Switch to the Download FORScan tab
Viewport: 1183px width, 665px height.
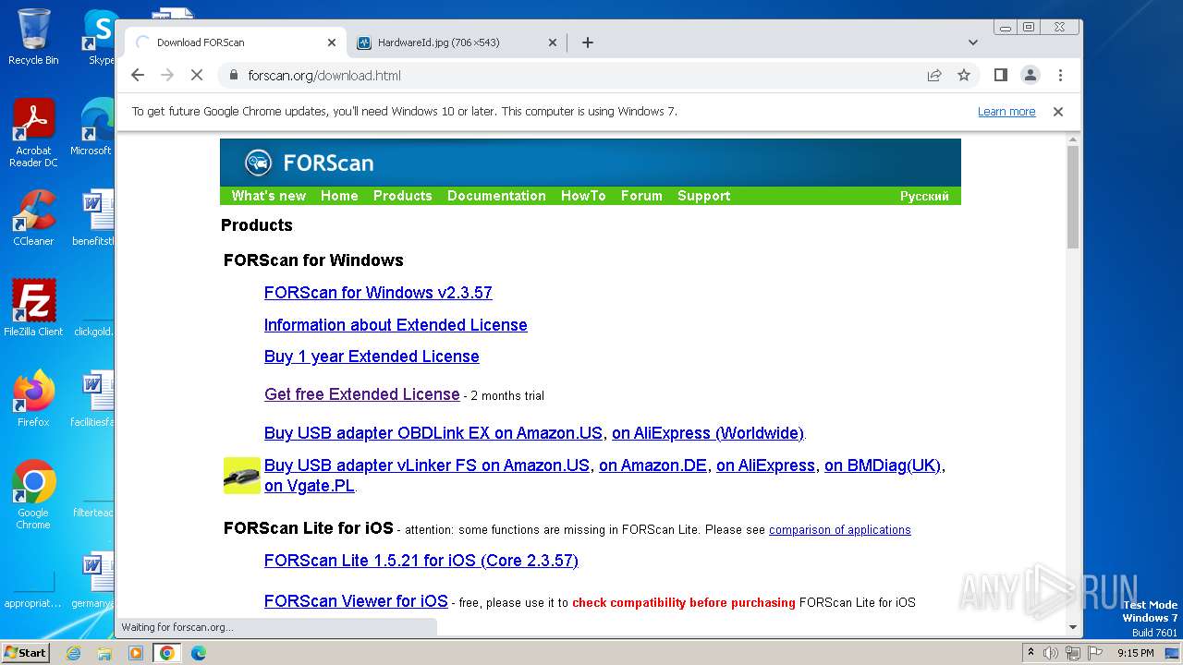[x=236, y=42]
